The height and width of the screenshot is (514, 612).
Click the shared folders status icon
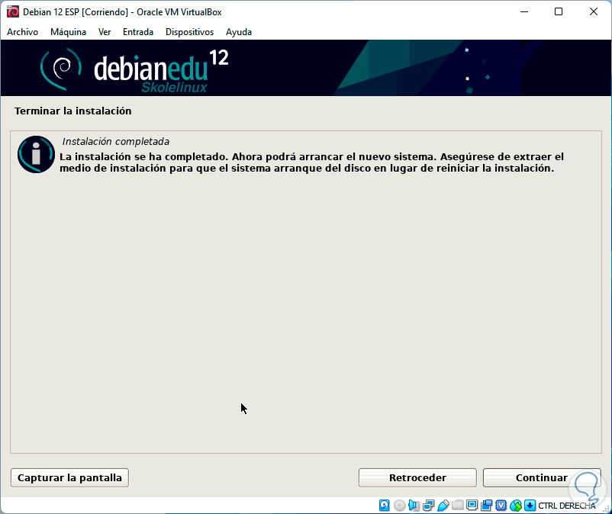coord(457,506)
